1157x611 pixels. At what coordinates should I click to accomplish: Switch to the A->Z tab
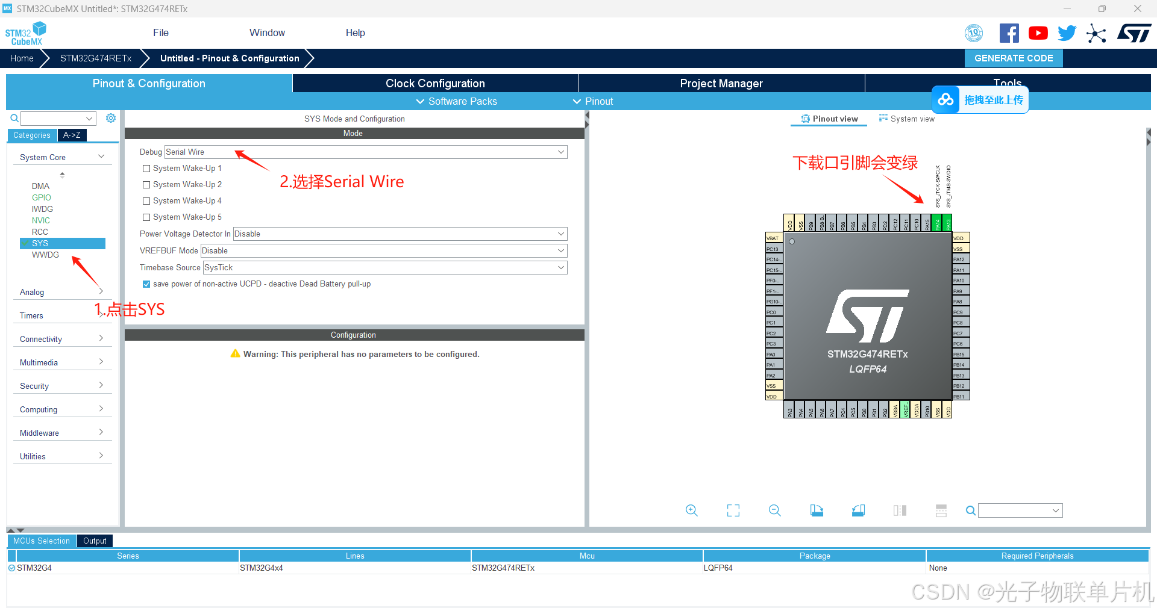pos(72,135)
